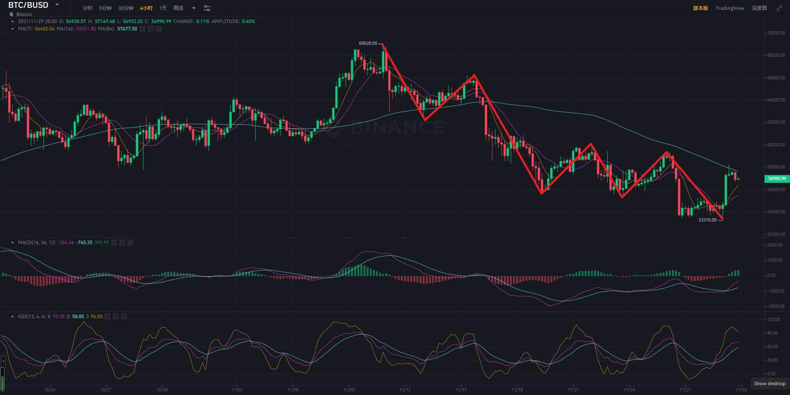Image resolution: width=790 pixels, height=395 pixels.
Task: Open the BTC/BUSD trading pair dropdown
Action: click(x=57, y=5)
